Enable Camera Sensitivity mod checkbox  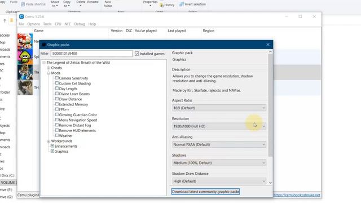(x=56, y=78)
